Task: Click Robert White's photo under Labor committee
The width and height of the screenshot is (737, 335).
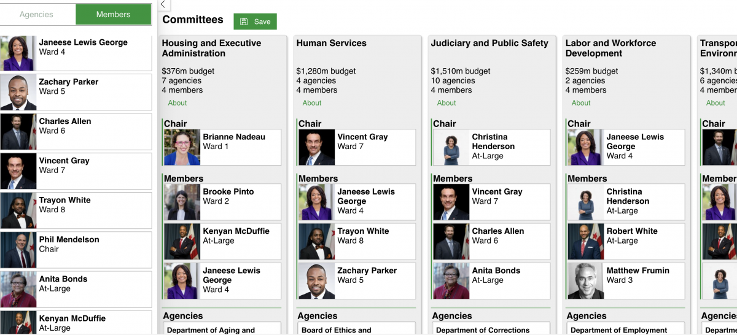Action: tap(586, 242)
